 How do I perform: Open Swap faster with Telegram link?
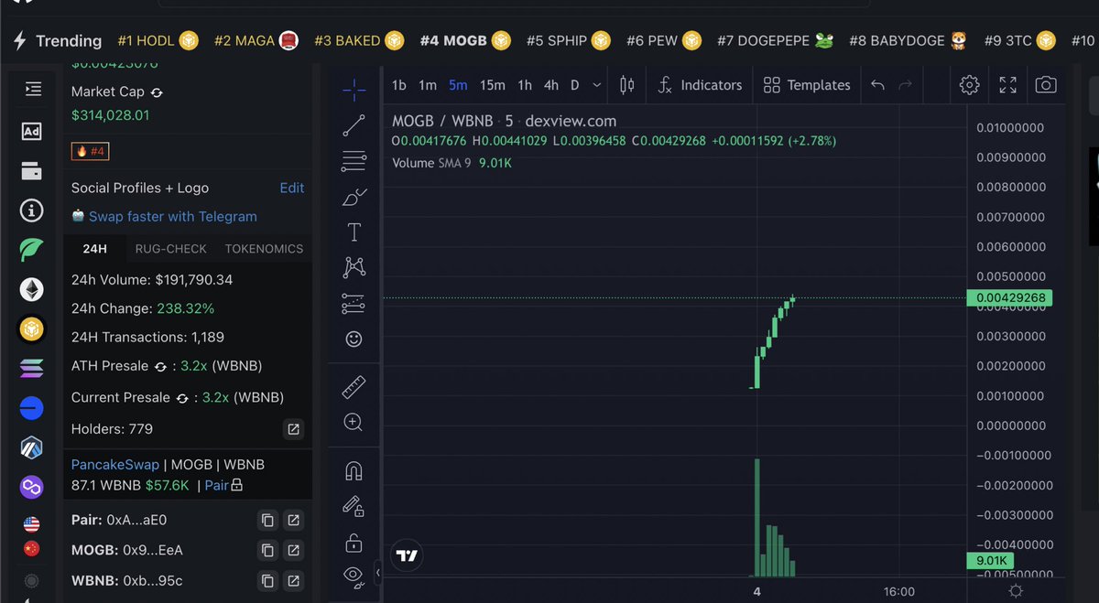172,217
